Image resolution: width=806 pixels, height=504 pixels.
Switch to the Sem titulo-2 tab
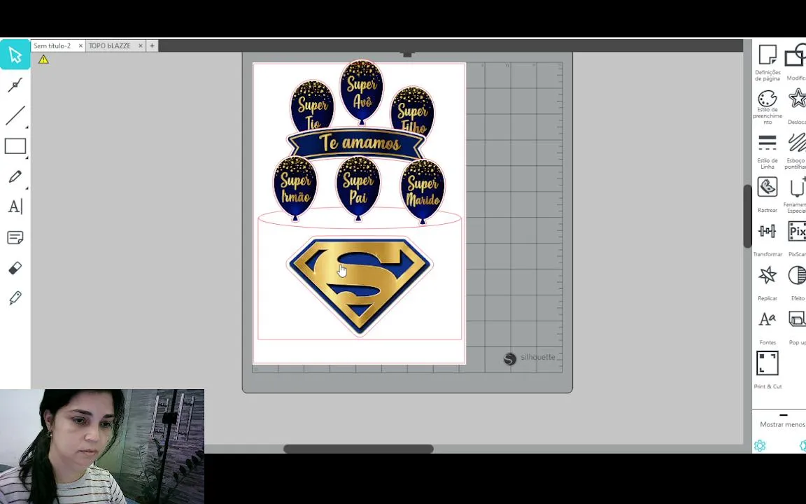[52, 45]
